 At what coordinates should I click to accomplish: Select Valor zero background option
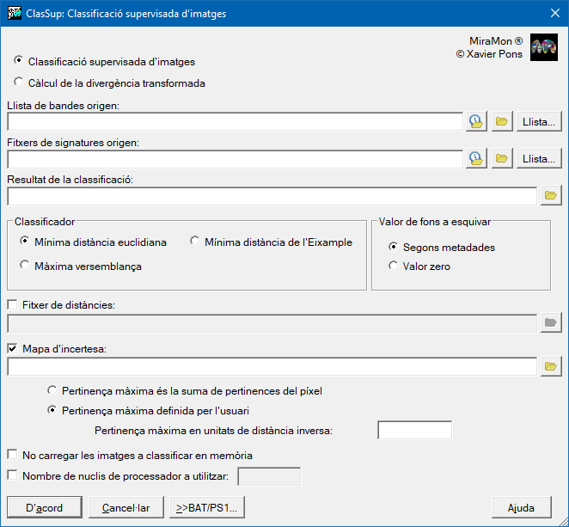pyautogui.click(x=394, y=266)
